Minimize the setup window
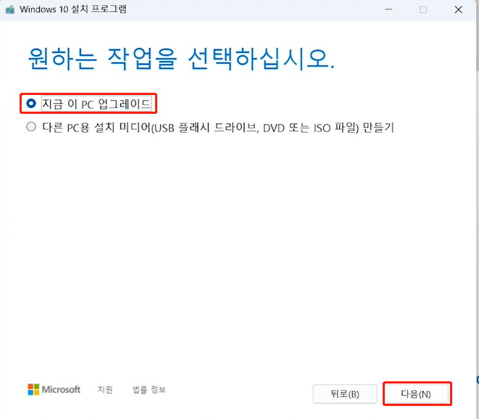Image resolution: width=479 pixels, height=419 pixels. pyautogui.click(x=388, y=9)
